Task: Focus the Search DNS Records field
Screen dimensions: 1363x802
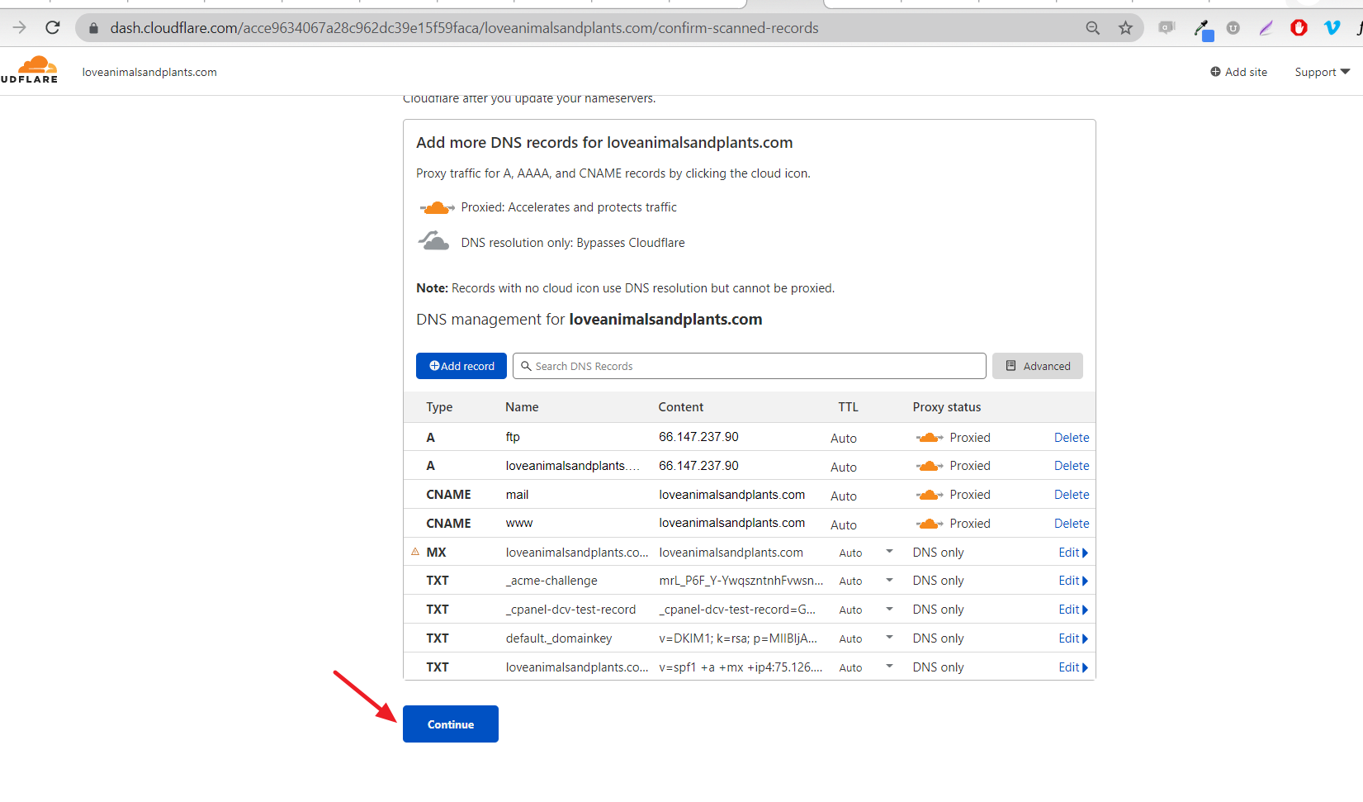Action: click(750, 366)
